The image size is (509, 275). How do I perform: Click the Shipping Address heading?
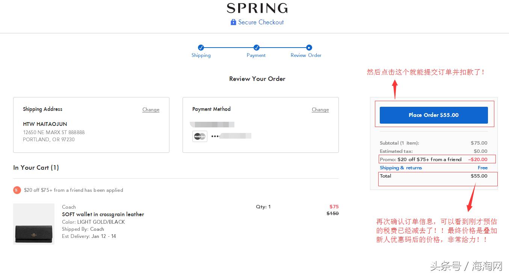click(42, 109)
